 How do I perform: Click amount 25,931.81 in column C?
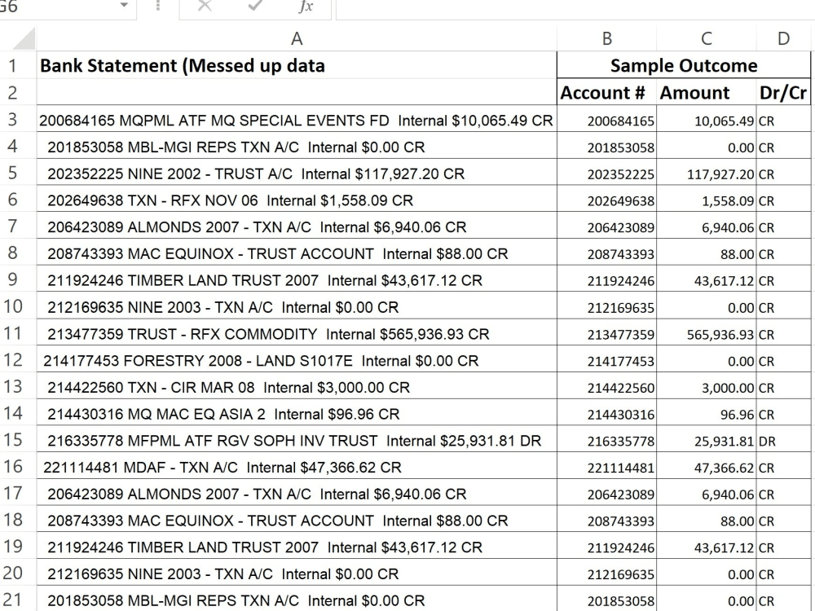click(706, 440)
